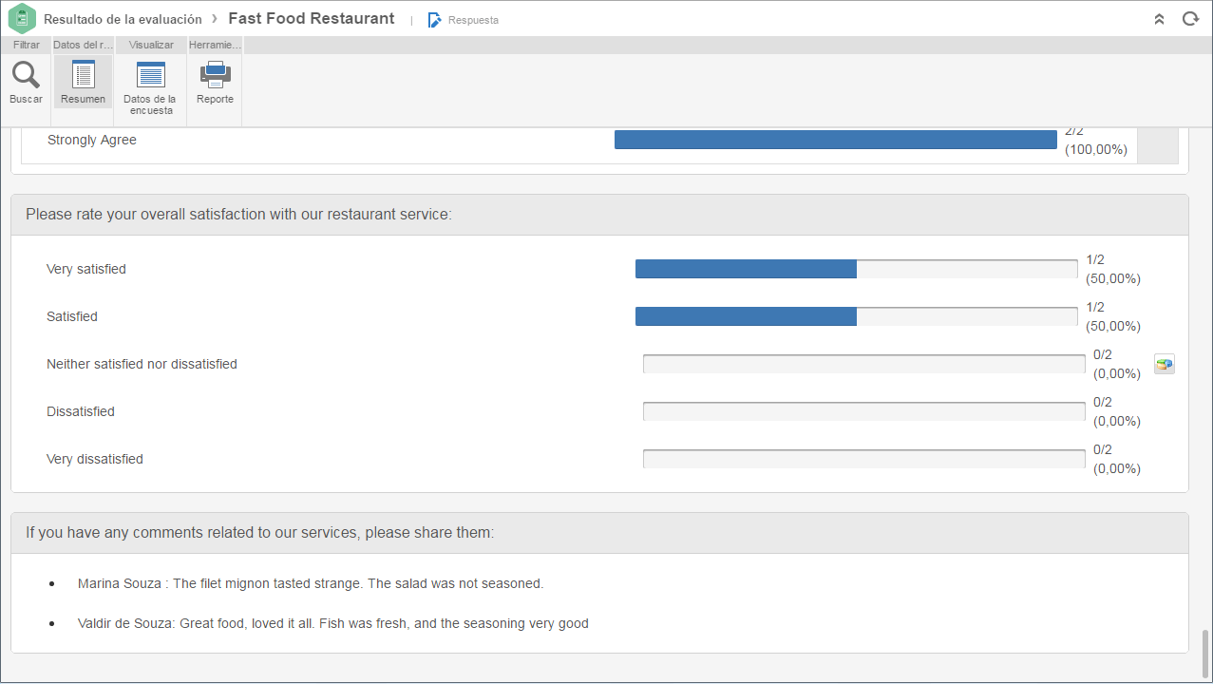Click the Dissatisfied empty progress bar
This screenshot has height=684, width=1213.
pos(863,411)
